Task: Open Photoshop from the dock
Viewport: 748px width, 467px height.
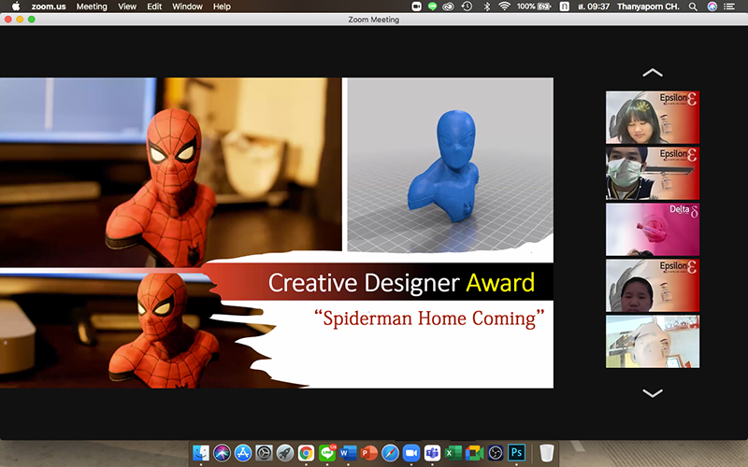Action: (516, 453)
